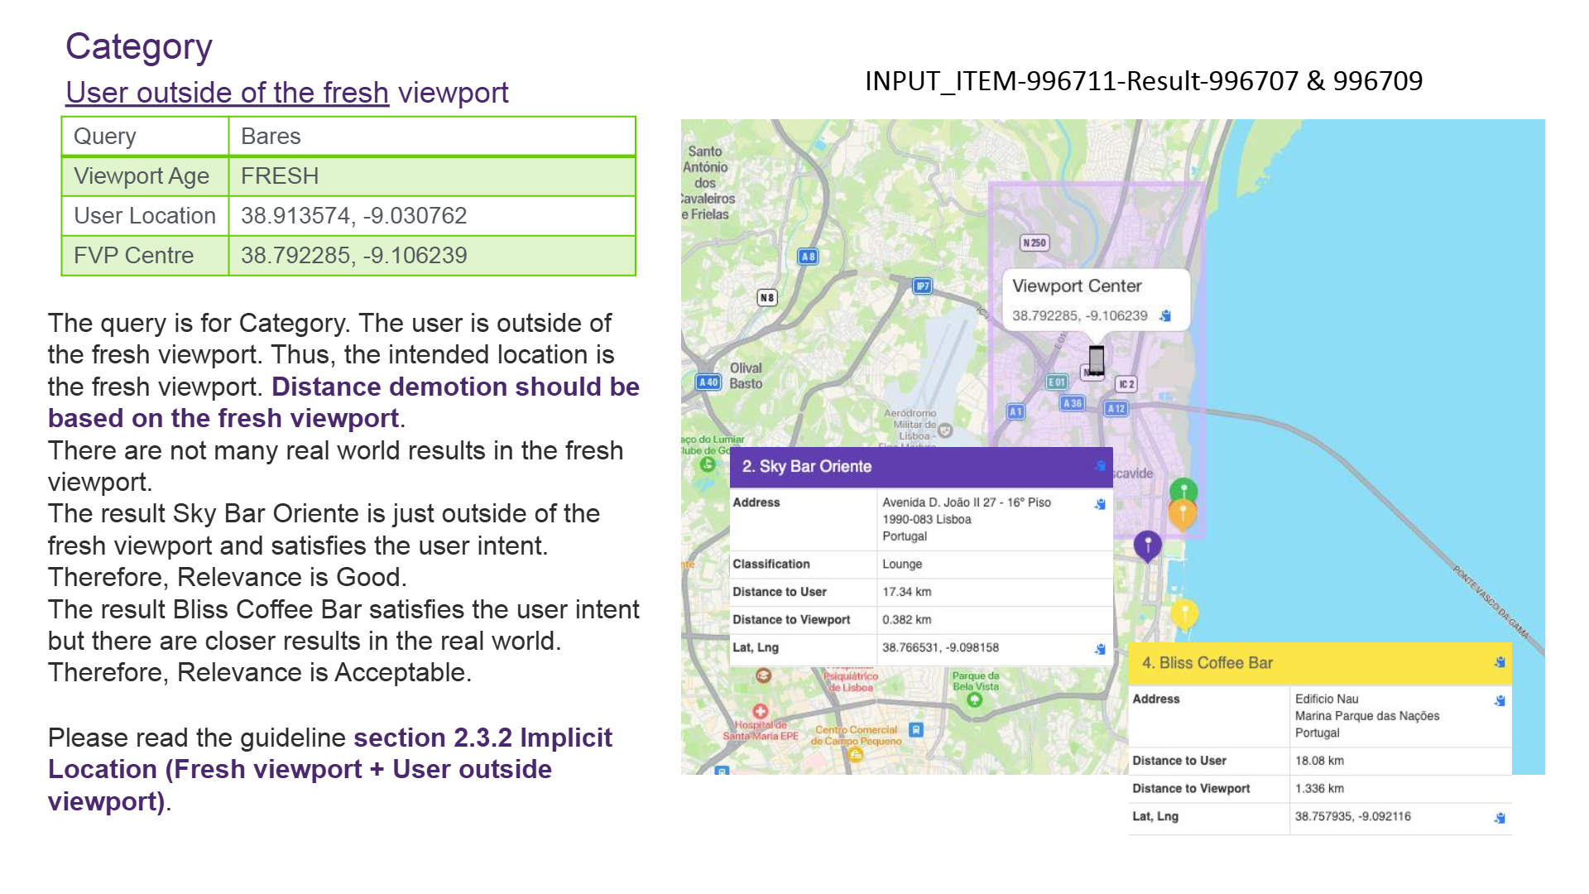
Task: Click Sky Bar coordinates '38.766531, -9.098158'
Action: coord(940,648)
